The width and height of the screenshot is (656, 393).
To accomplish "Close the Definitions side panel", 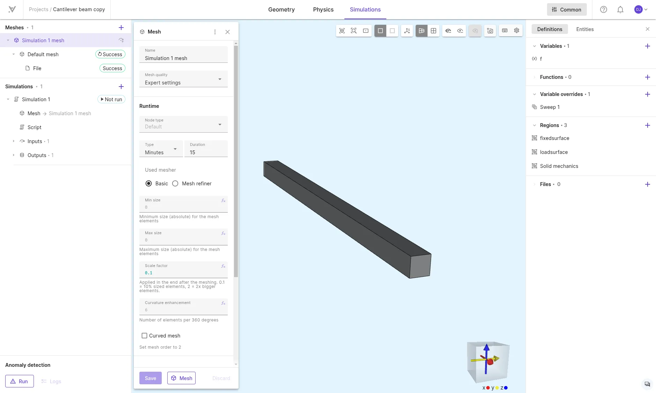I will (x=647, y=29).
